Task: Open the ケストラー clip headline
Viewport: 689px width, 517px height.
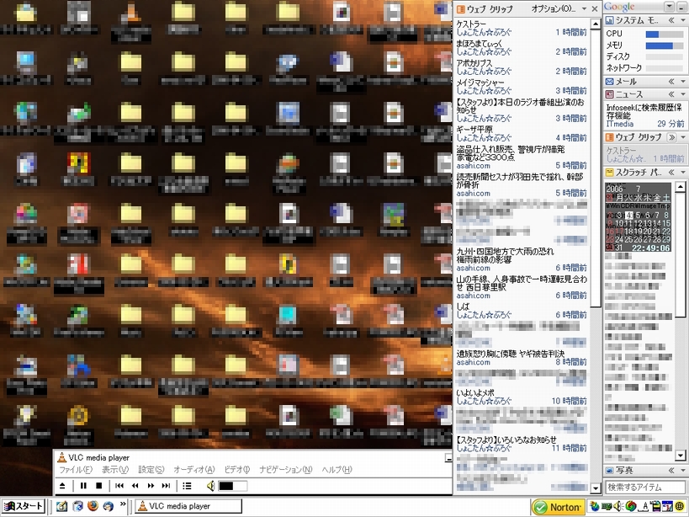Action: click(471, 24)
